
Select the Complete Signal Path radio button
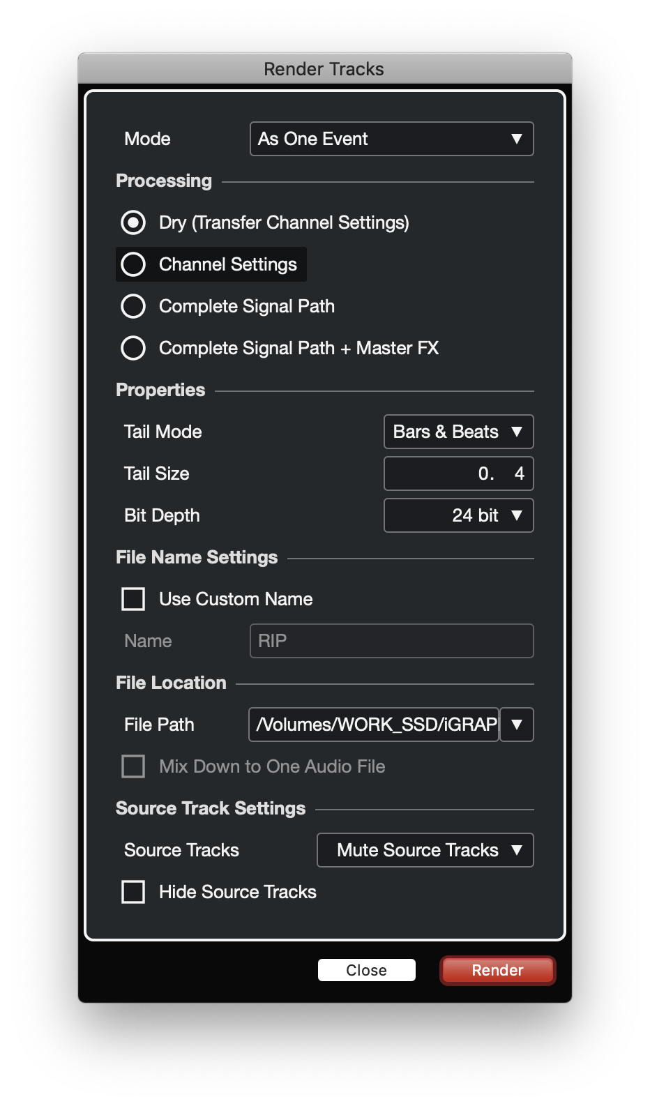click(133, 306)
